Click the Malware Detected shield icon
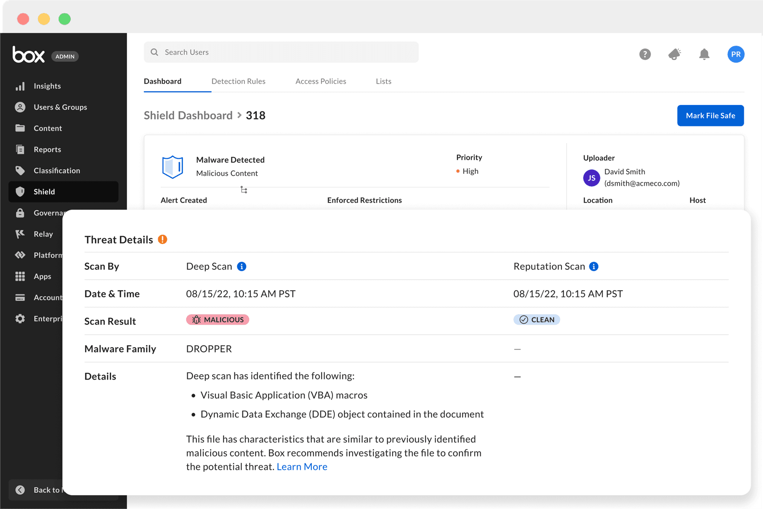Image resolution: width=763 pixels, height=509 pixels. (173, 167)
